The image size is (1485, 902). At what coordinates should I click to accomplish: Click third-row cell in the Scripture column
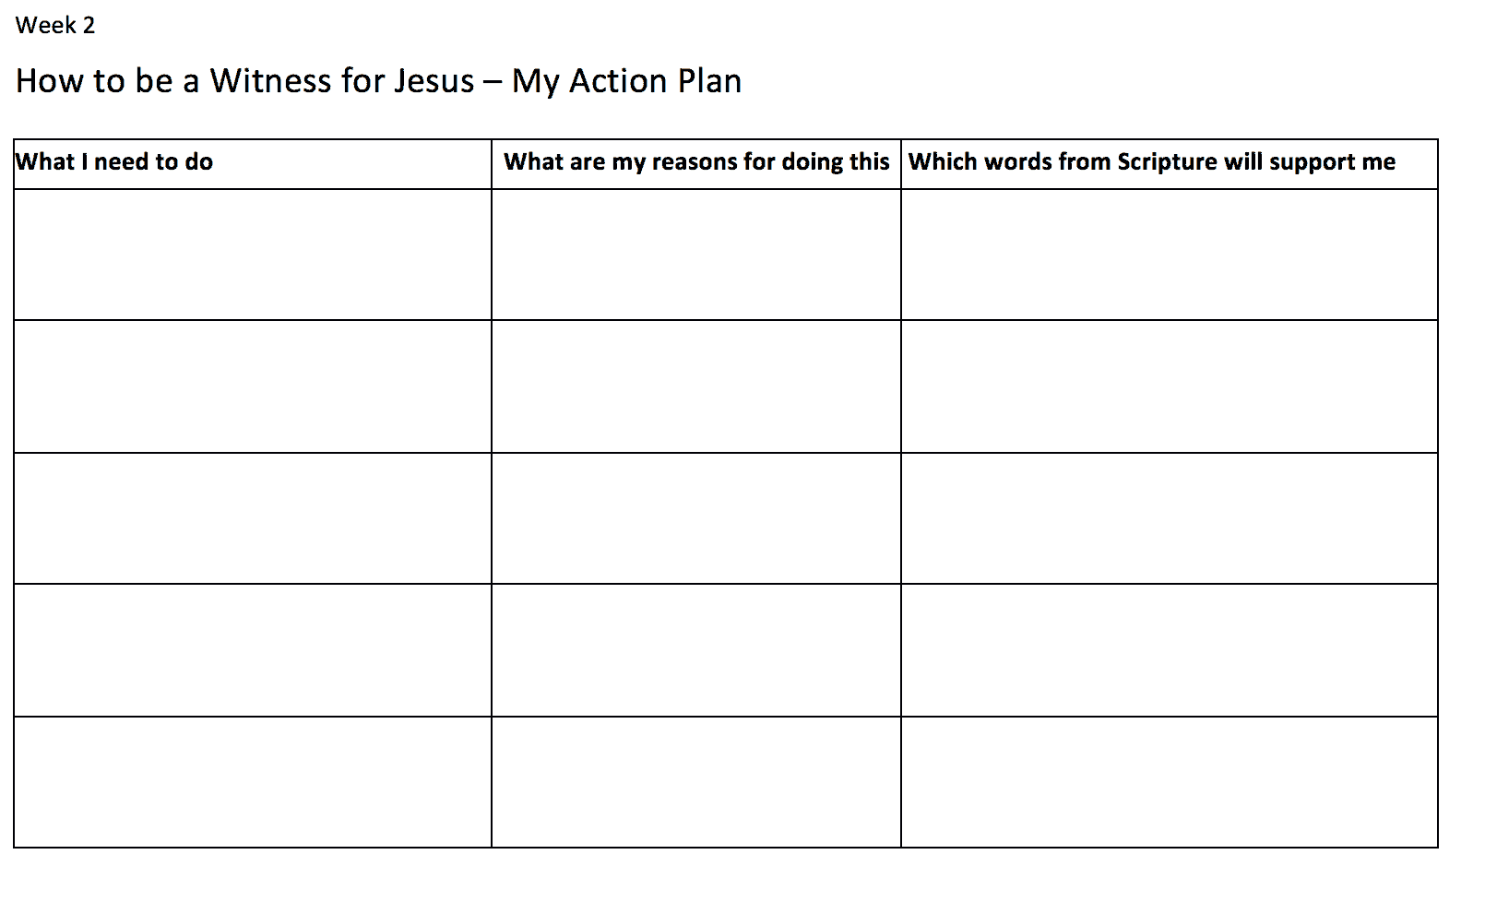[x=1170, y=518]
